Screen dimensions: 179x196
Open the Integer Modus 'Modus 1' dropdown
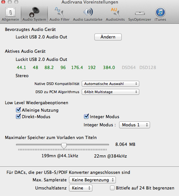[x=134, y=125]
